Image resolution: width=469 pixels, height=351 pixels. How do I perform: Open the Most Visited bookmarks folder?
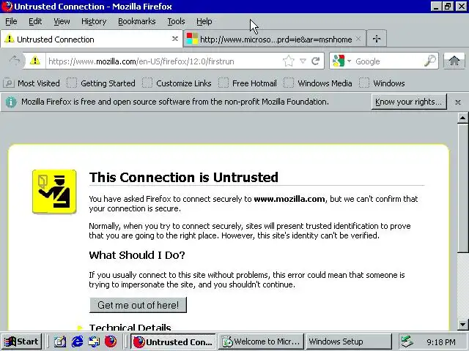point(32,83)
